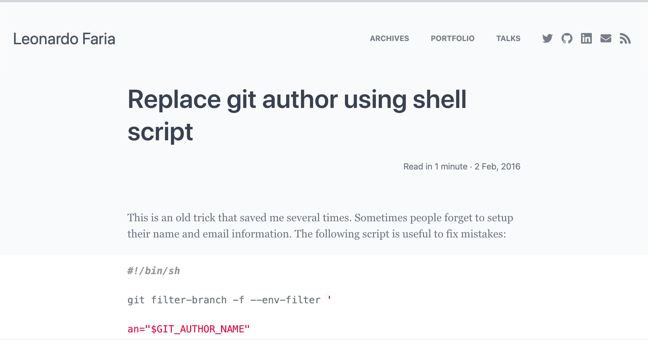Click the email envelope icon
This screenshot has height=340, width=648.
[606, 38]
